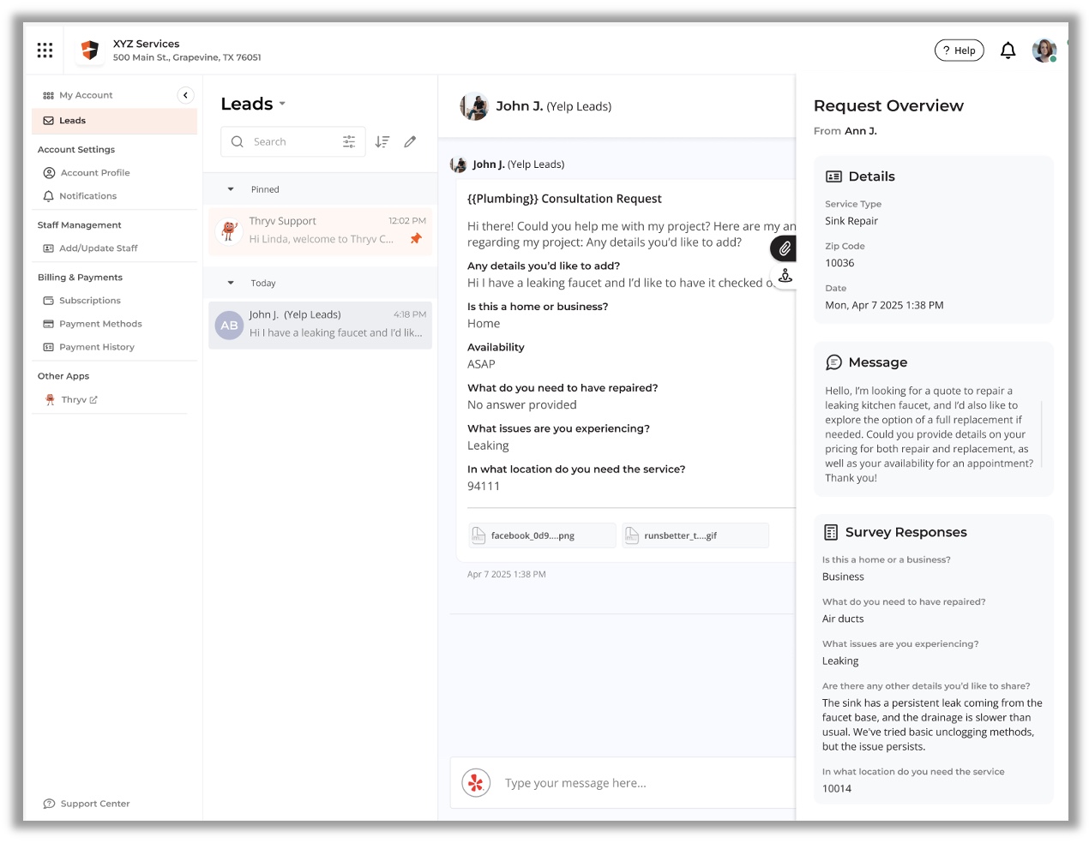Open search filter options icon
The image size is (1089, 843).
[349, 142]
